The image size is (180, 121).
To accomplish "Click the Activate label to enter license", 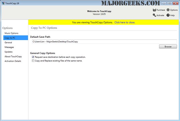I will pos(160,15).
